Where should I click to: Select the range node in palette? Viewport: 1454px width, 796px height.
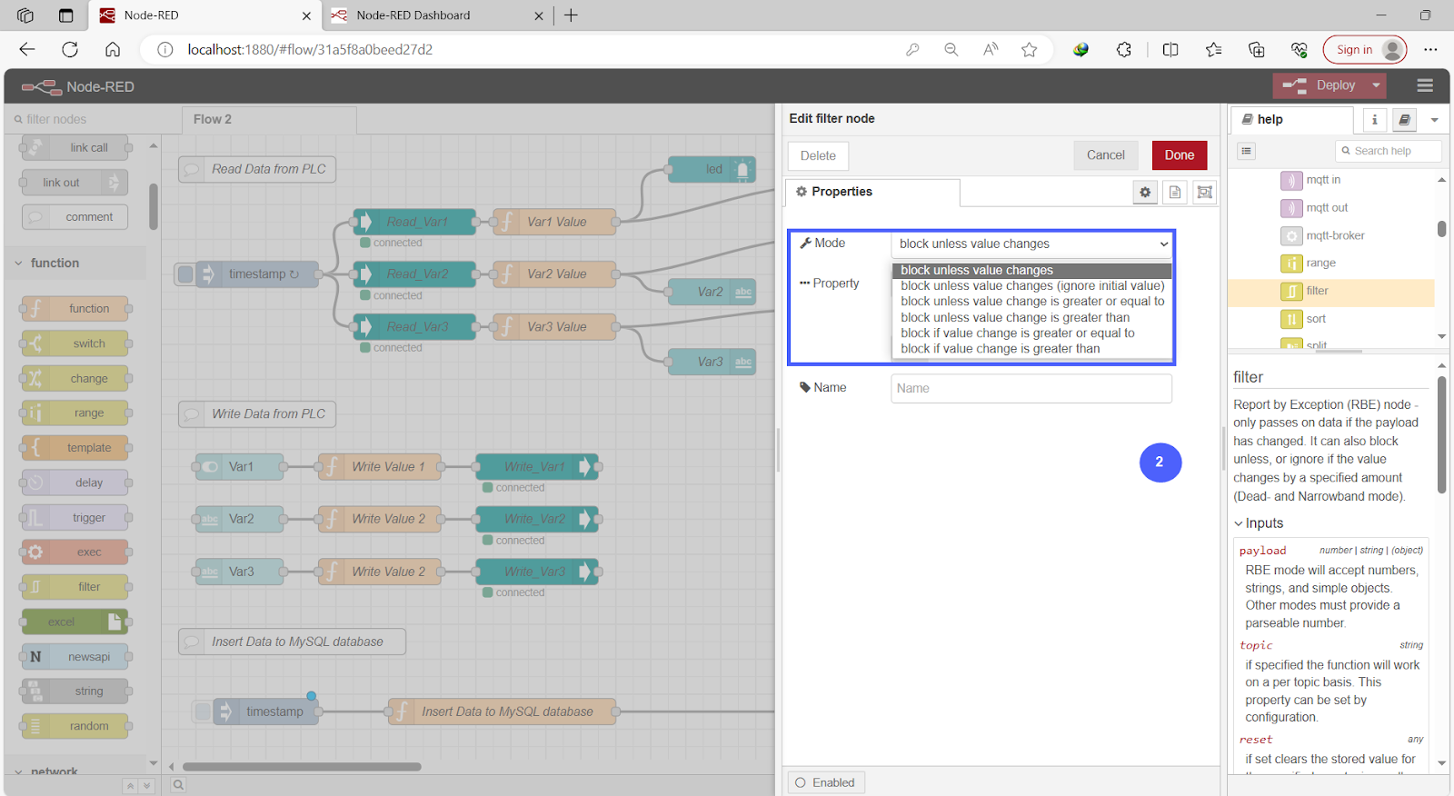(75, 413)
